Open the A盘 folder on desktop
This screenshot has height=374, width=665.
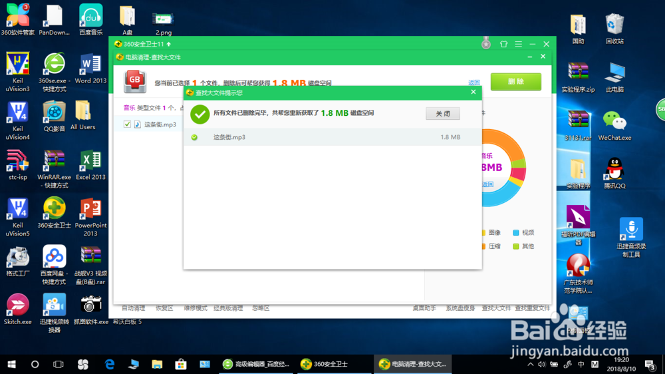pyautogui.click(x=127, y=21)
